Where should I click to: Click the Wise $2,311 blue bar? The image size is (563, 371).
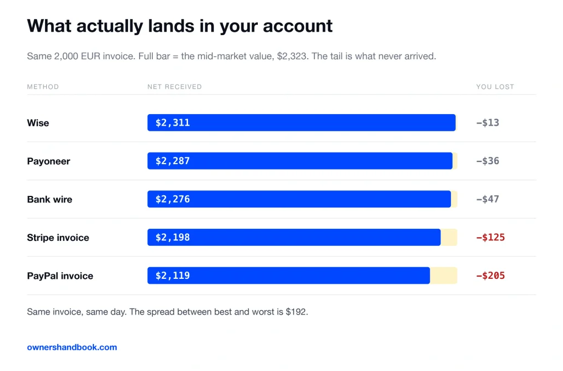click(301, 122)
